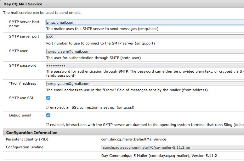Click the Configuration Information section header

point(32,133)
